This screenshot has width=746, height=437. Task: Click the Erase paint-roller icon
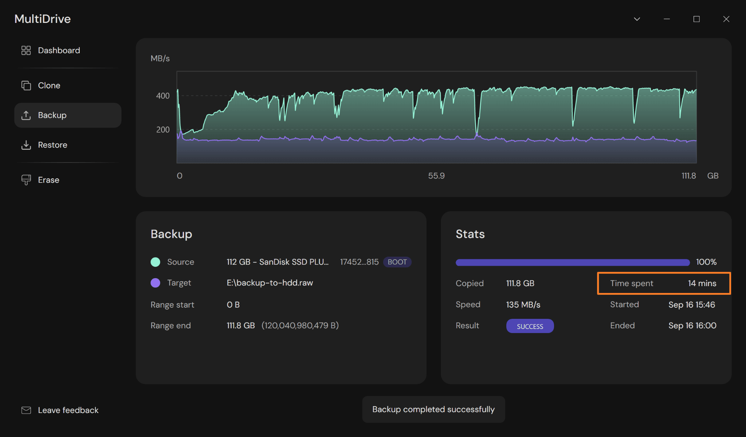tap(26, 180)
